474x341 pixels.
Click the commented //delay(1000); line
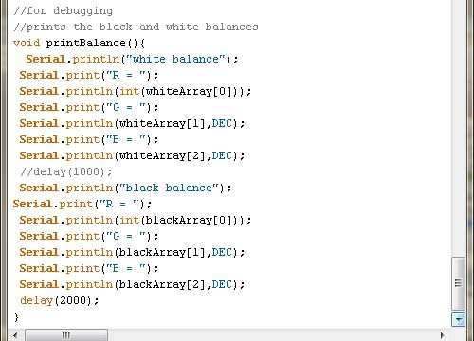pos(65,171)
